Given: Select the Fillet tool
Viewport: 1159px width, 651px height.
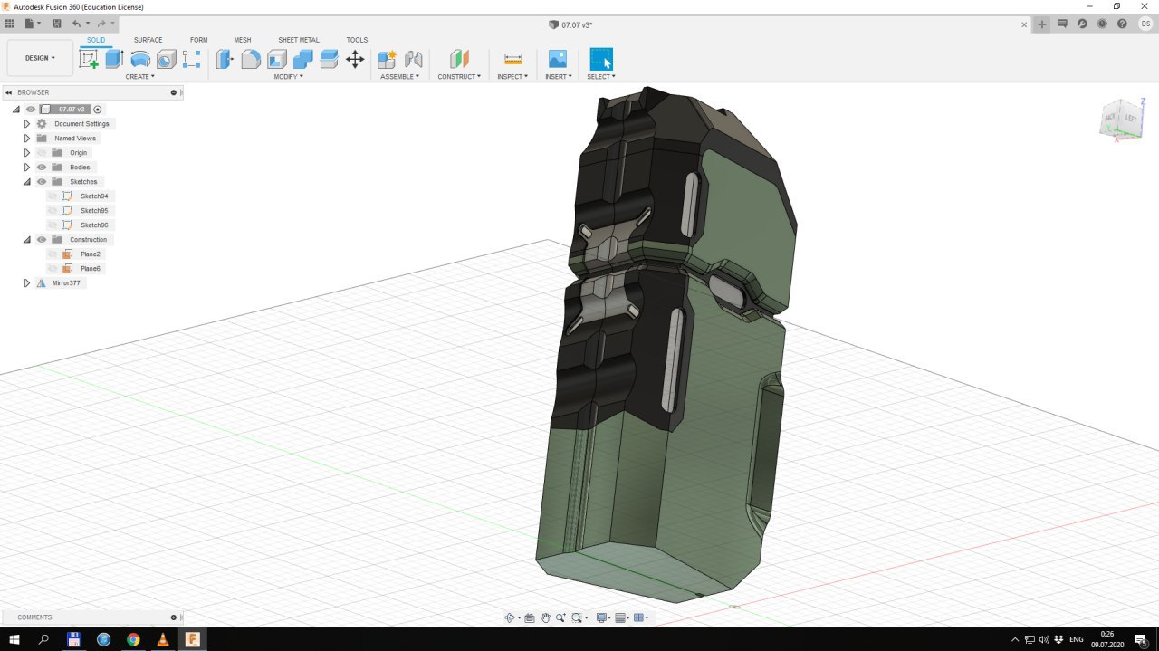Looking at the screenshot, I should click(x=251, y=60).
